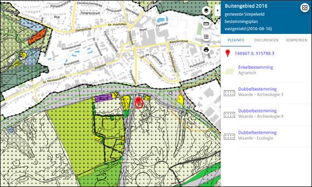Click the orange parcel on the map

37,37
